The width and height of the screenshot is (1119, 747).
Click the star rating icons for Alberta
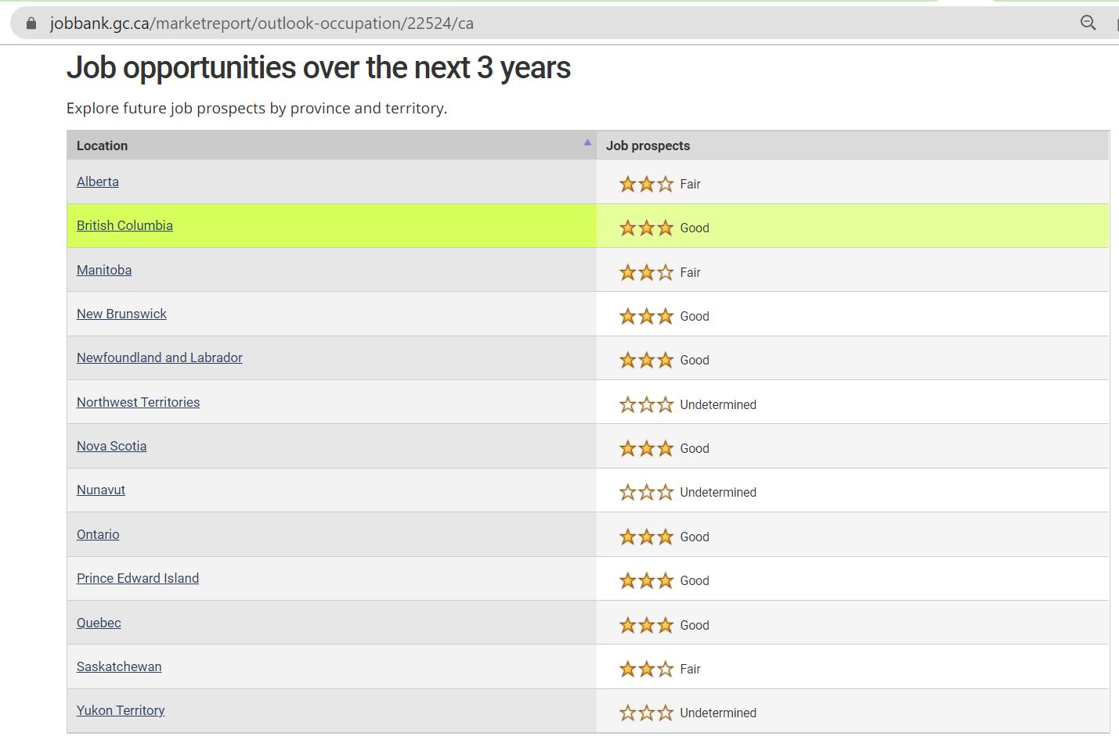tap(646, 185)
